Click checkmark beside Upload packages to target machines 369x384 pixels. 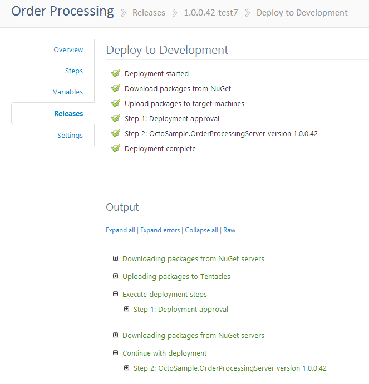click(116, 103)
